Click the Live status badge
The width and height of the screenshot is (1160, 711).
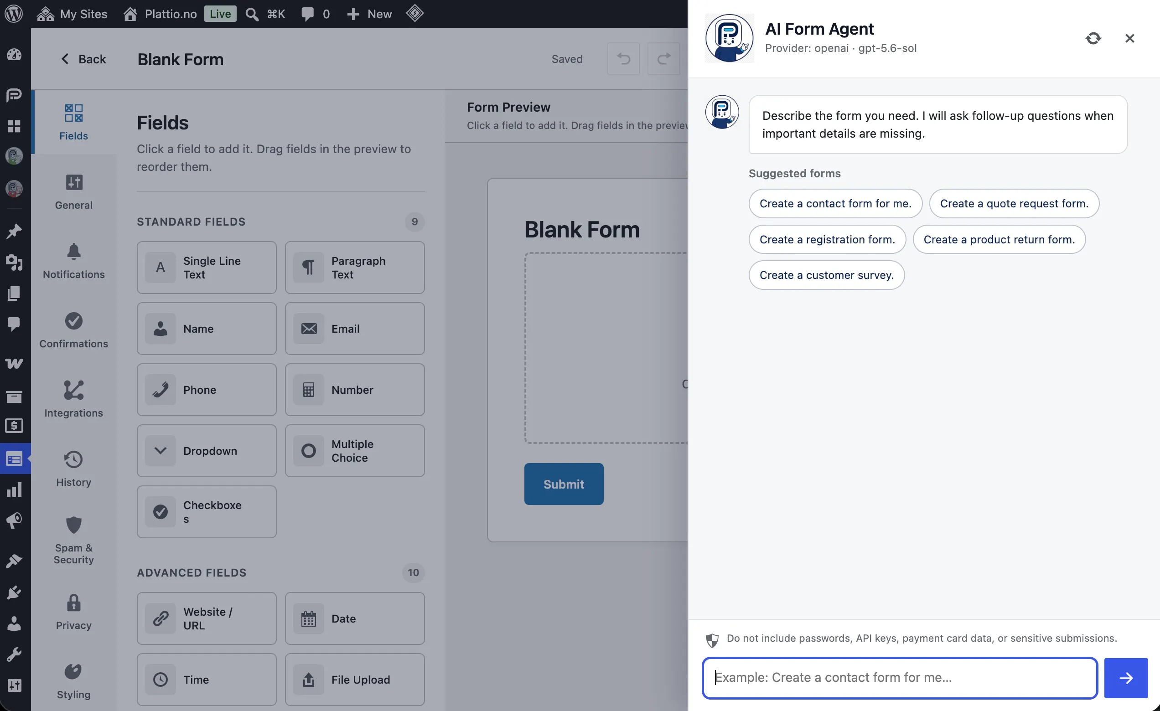click(220, 14)
